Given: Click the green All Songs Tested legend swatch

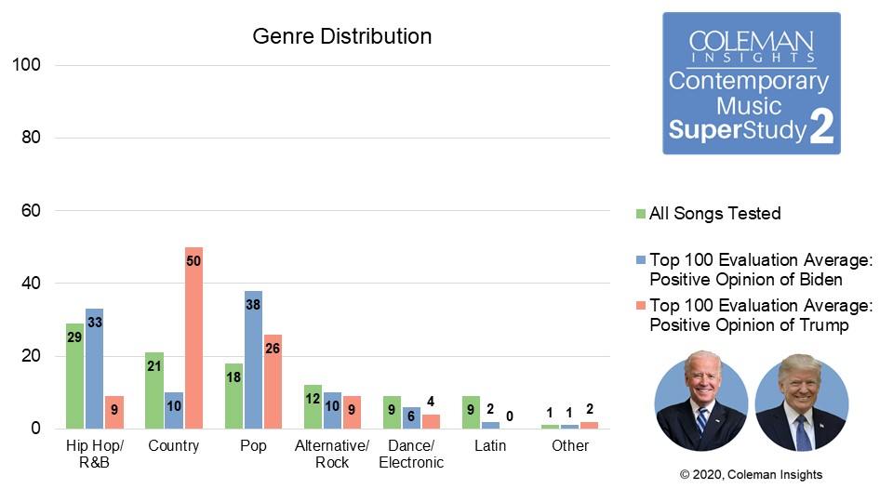Looking at the screenshot, I should click(640, 214).
